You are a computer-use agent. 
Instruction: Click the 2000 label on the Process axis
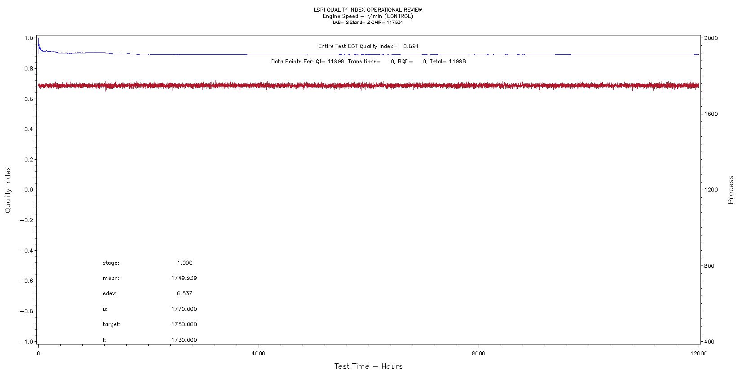coord(711,39)
